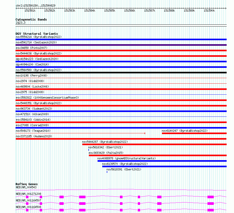Click the left arrow end of ruler
Image resolution: width=234 pixels, height=213 pixels.
pos(16,8)
